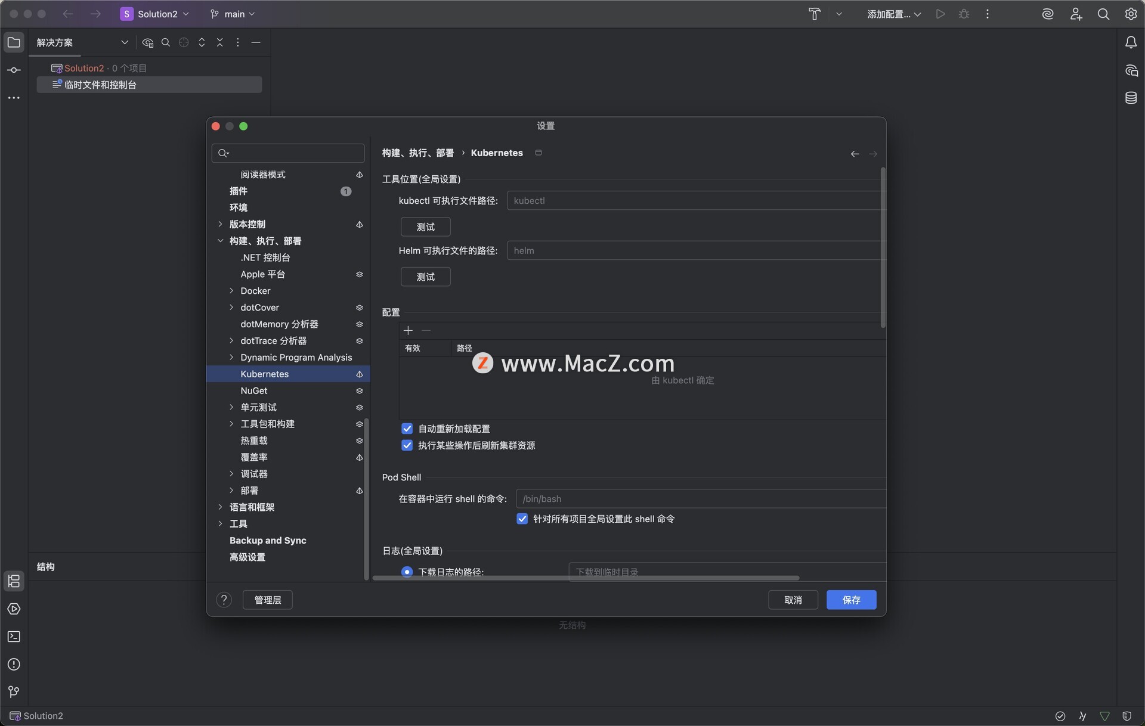Collapse 构建、执行、部署 settings node

coord(220,241)
